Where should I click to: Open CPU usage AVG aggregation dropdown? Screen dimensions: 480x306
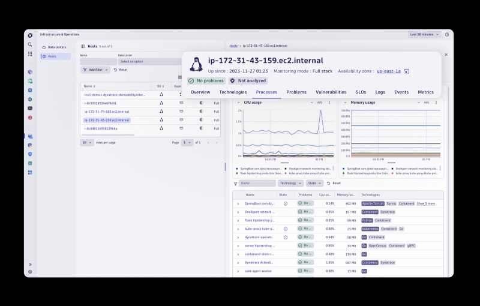[x=317, y=103]
